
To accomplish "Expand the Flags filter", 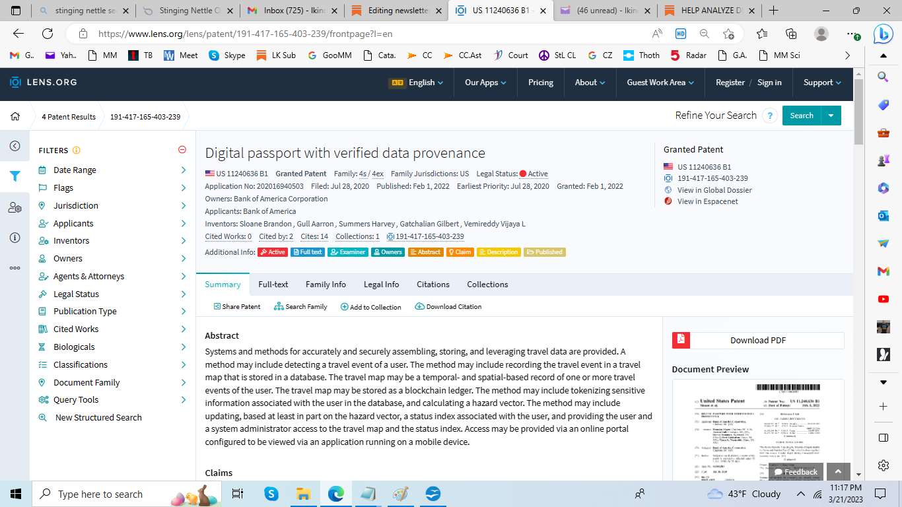I will [x=112, y=188].
